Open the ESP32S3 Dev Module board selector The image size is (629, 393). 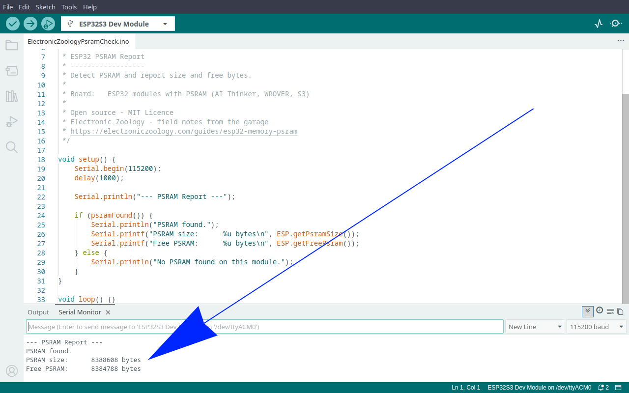tap(118, 24)
